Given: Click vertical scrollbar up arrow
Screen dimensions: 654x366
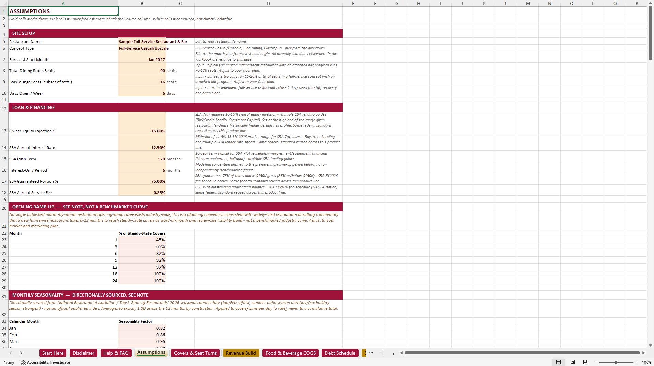Looking at the screenshot, I should (650, 3).
